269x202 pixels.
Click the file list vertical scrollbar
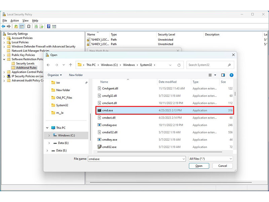[x=235, y=94]
